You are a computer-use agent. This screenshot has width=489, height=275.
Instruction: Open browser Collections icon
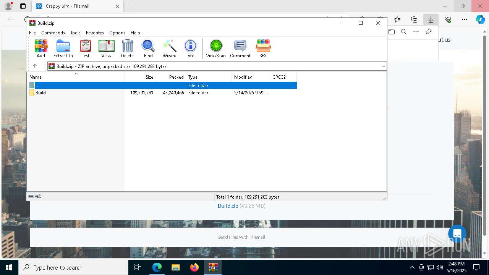tap(414, 19)
